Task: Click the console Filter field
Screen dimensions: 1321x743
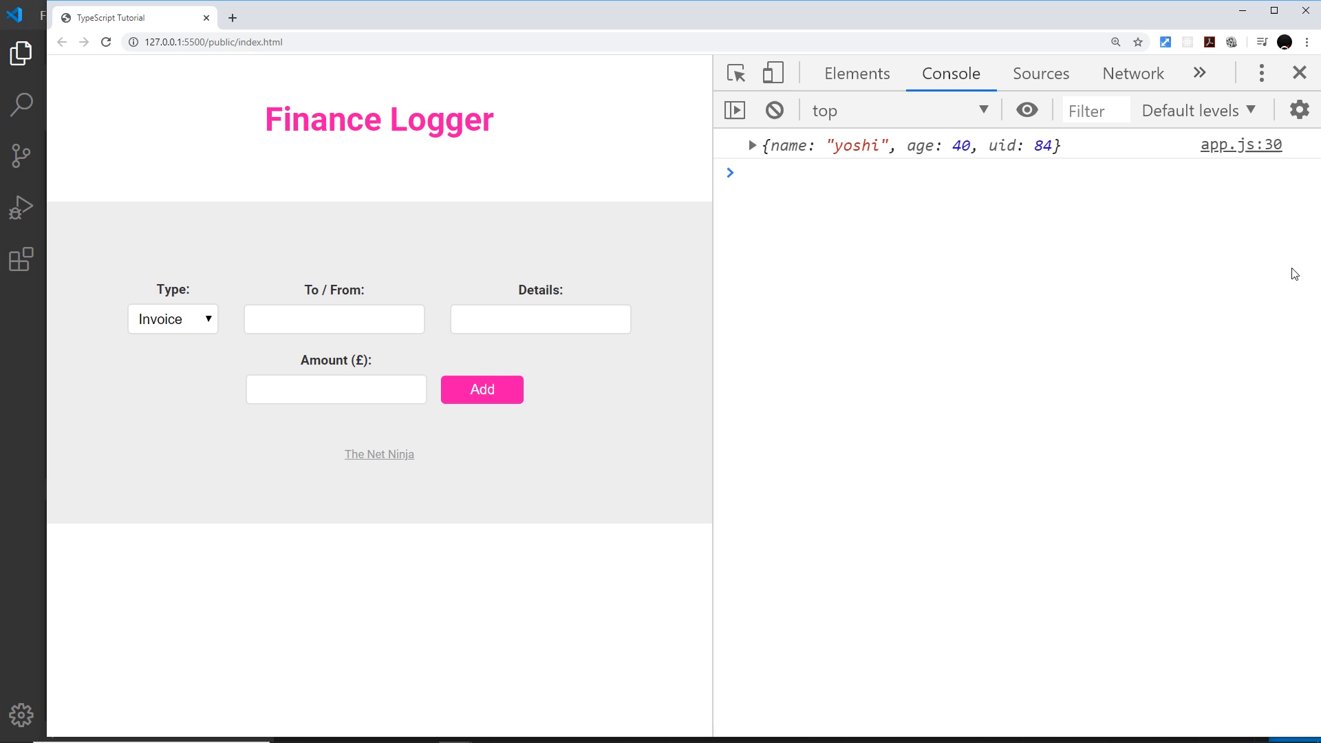Action: (x=1096, y=110)
